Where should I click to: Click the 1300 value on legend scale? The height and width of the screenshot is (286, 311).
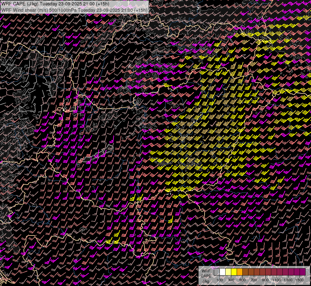coord(288,280)
